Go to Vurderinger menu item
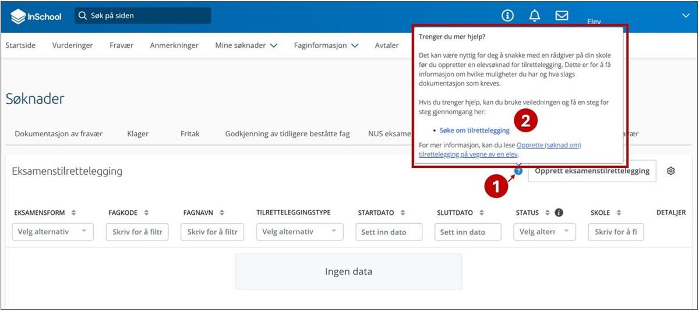 (72, 45)
